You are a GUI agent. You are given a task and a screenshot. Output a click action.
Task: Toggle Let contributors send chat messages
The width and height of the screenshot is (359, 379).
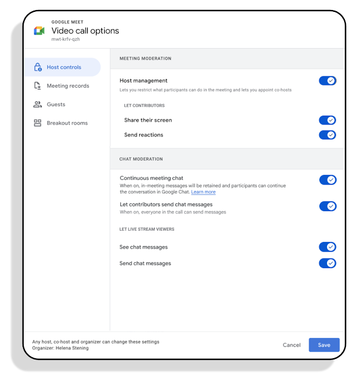tap(327, 206)
